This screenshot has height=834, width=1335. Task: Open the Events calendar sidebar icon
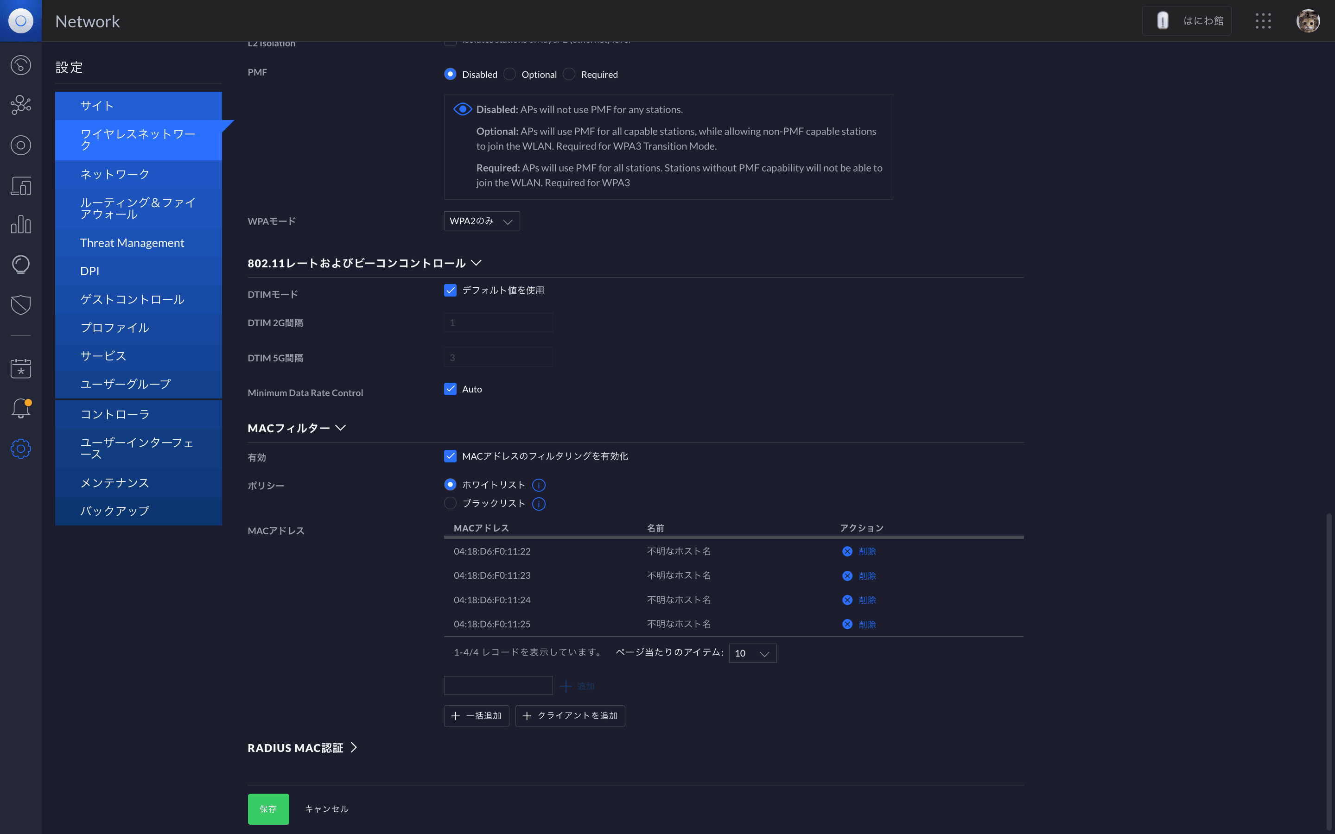20,368
